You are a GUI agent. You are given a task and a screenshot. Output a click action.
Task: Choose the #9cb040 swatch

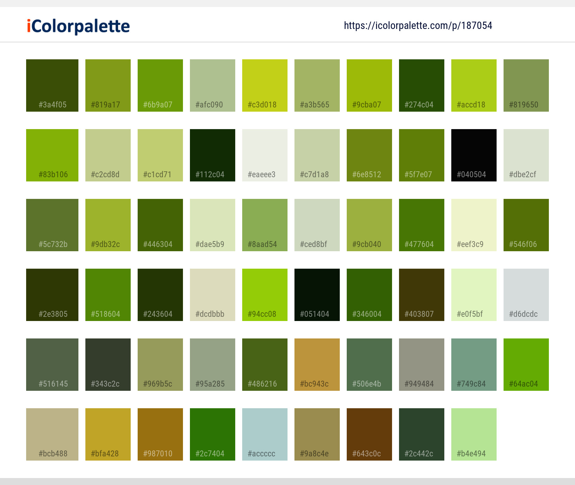[x=369, y=225]
